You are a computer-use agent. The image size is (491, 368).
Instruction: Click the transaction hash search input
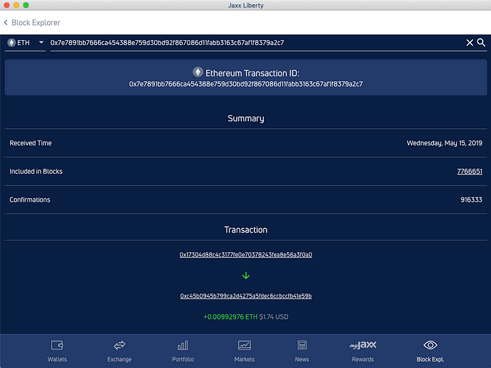point(257,43)
